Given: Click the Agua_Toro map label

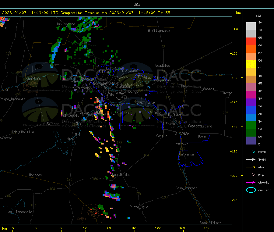Looking at the screenshot, I should 33,79.
